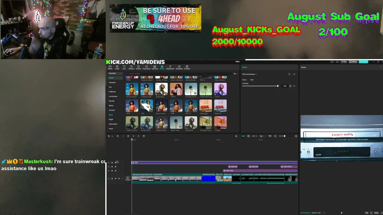Click the undo arrow in timeline toolbar
Image resolution: width=383 pixels, height=215 pixels.
(x=118, y=136)
